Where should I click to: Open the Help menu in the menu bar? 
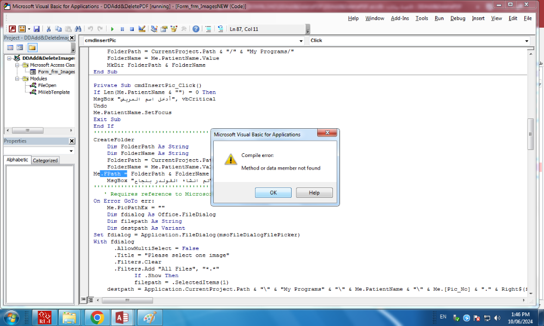coord(353,18)
